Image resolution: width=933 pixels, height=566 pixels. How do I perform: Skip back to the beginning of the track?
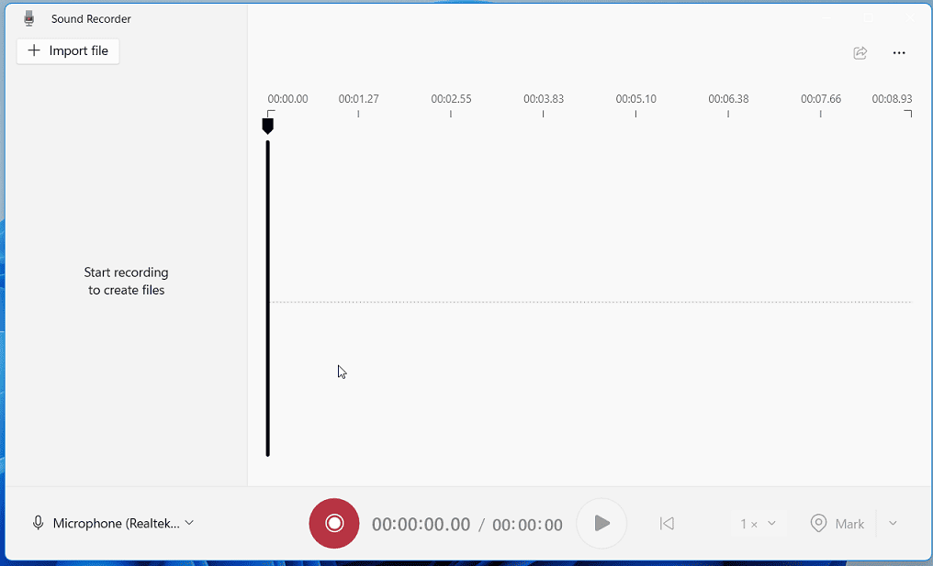667,523
